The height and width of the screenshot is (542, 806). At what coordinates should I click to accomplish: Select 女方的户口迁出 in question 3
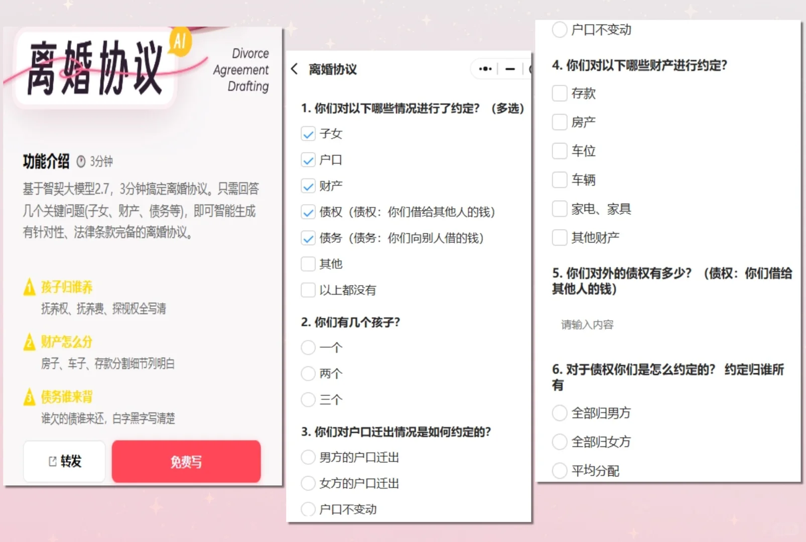pyautogui.click(x=308, y=483)
